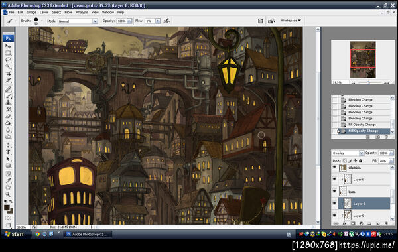Click Adobe Photoshop taskbar button
The image size is (398, 252).
[x=88, y=234]
